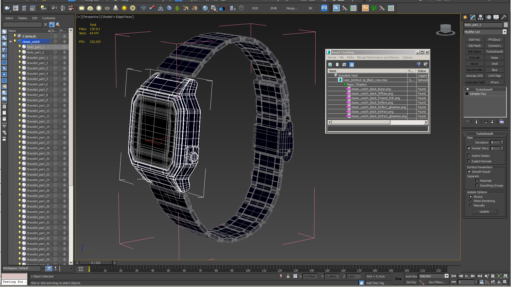The width and height of the screenshot is (511, 287).
Task: Click the Edit Poly modifier button
Action: point(474,40)
